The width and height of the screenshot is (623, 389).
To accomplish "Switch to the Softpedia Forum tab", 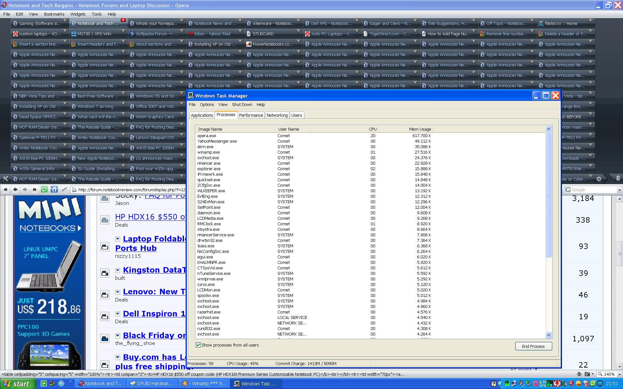I will coord(157,34).
